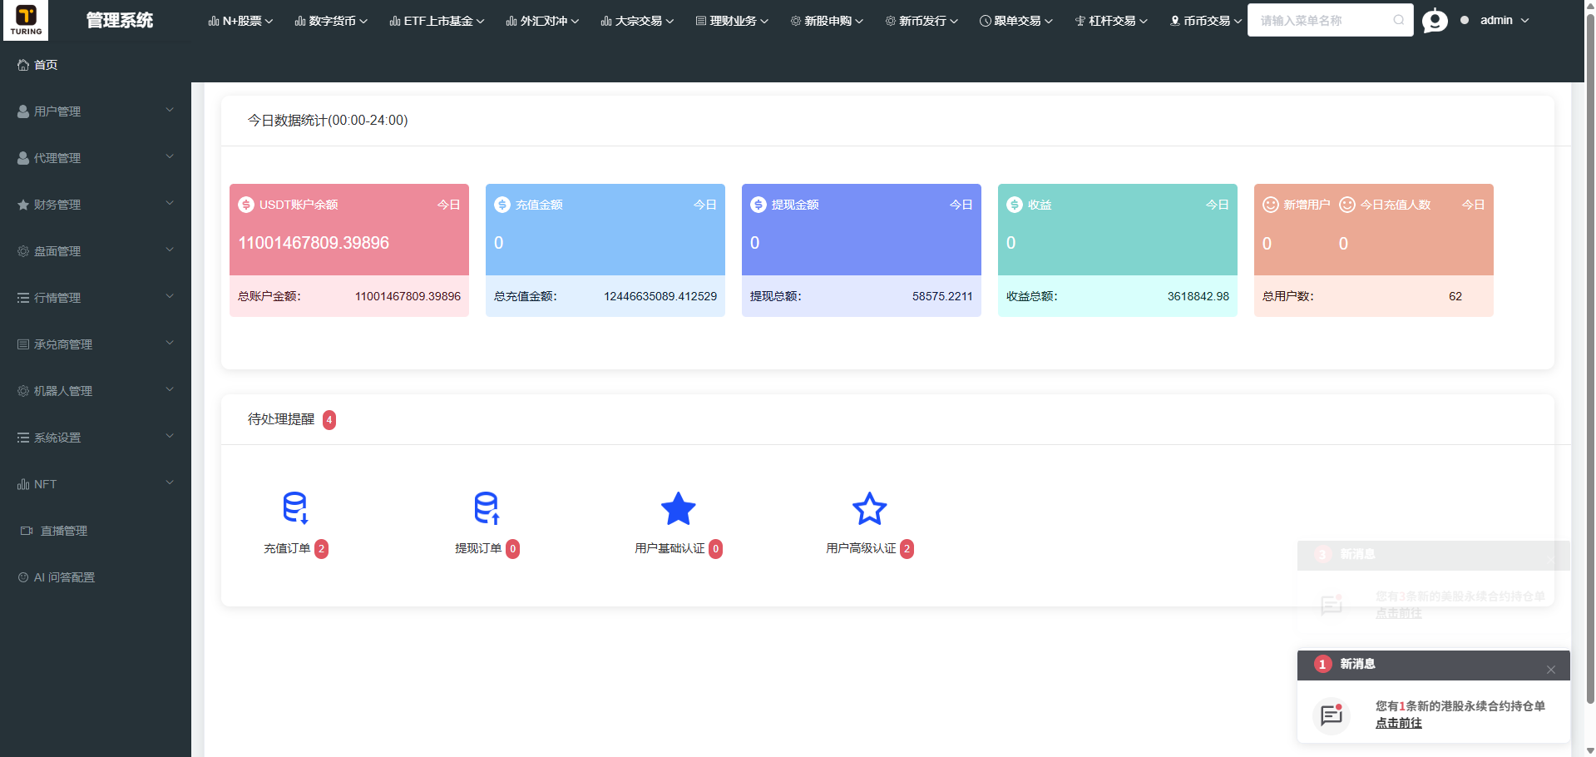This screenshot has height=757, width=1596.
Task: Click the search magnifier icon
Action: click(x=1399, y=21)
